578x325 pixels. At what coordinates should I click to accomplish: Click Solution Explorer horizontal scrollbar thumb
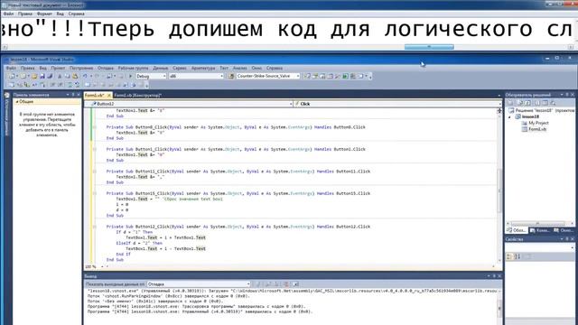537,223
